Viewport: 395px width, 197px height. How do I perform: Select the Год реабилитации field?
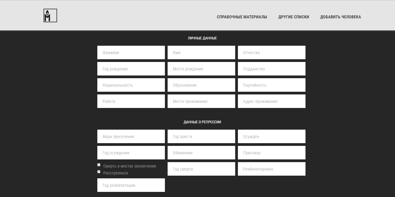click(131, 185)
